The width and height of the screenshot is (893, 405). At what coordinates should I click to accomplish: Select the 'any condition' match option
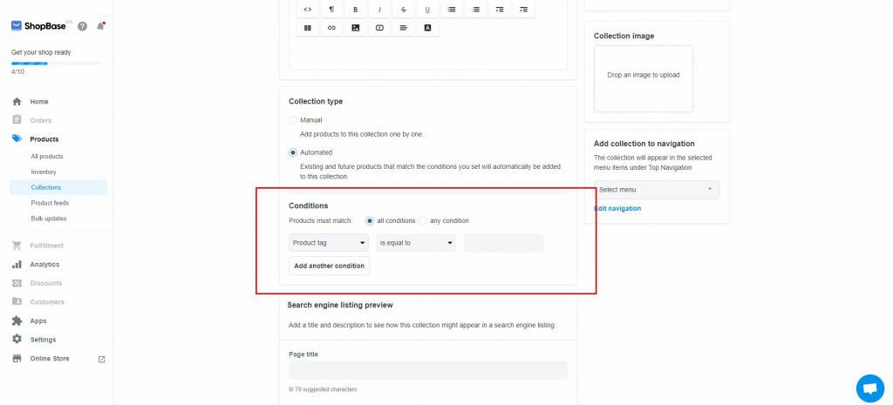click(423, 220)
